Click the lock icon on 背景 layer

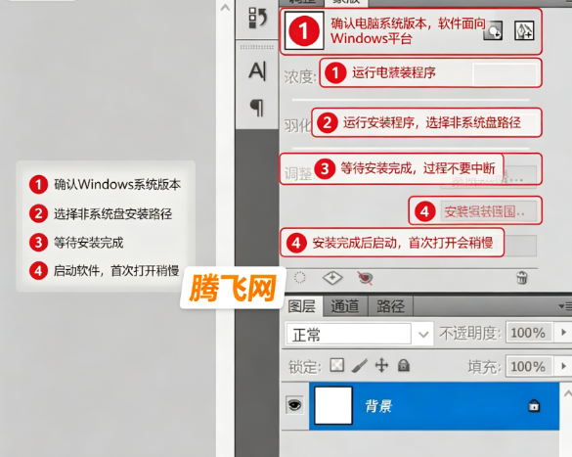point(534,405)
